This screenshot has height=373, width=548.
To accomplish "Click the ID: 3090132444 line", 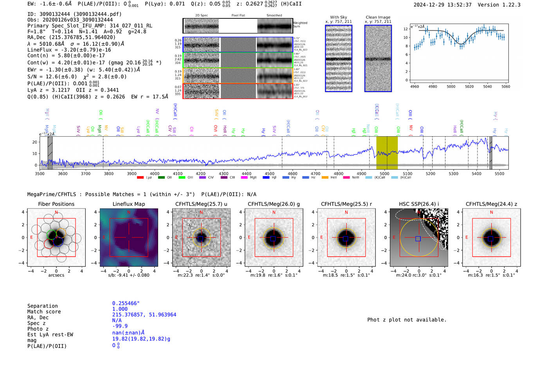I will click(74, 14).
